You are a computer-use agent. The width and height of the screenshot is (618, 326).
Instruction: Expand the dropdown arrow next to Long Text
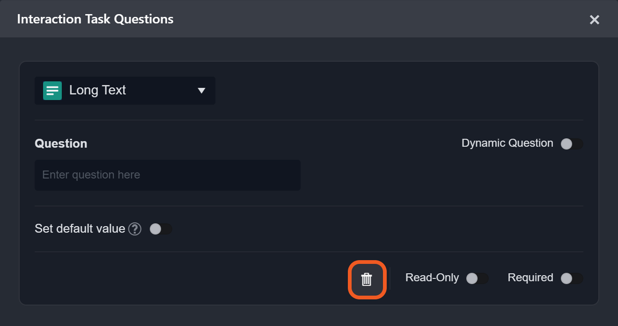[x=202, y=91]
